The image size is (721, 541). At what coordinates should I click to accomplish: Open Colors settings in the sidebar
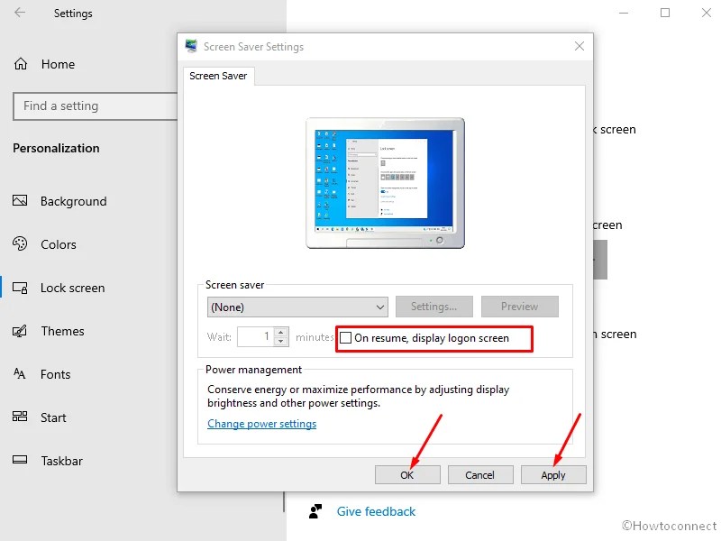[x=59, y=244]
